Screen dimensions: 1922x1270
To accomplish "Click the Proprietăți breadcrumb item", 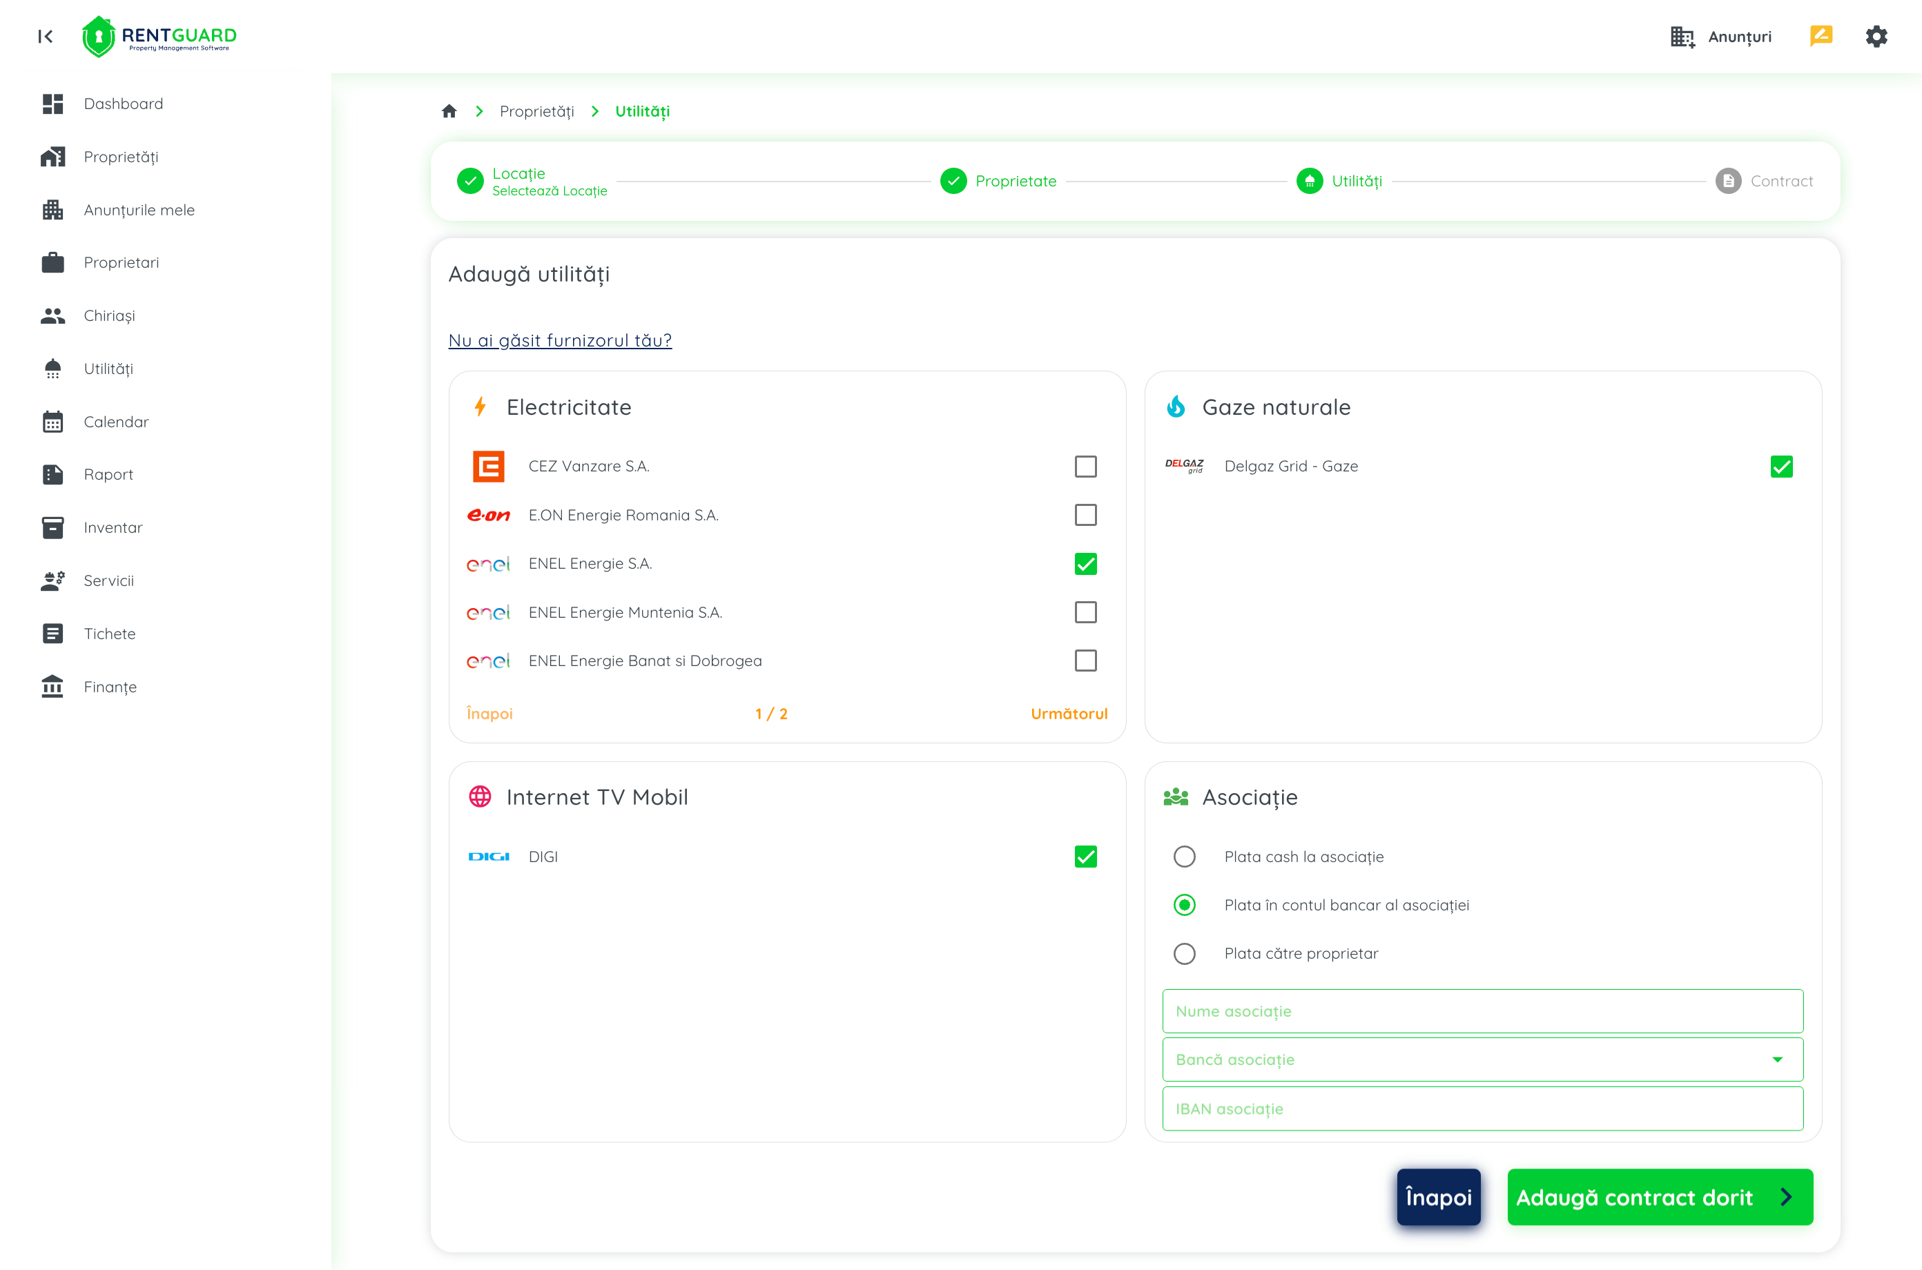I will pos(536,111).
